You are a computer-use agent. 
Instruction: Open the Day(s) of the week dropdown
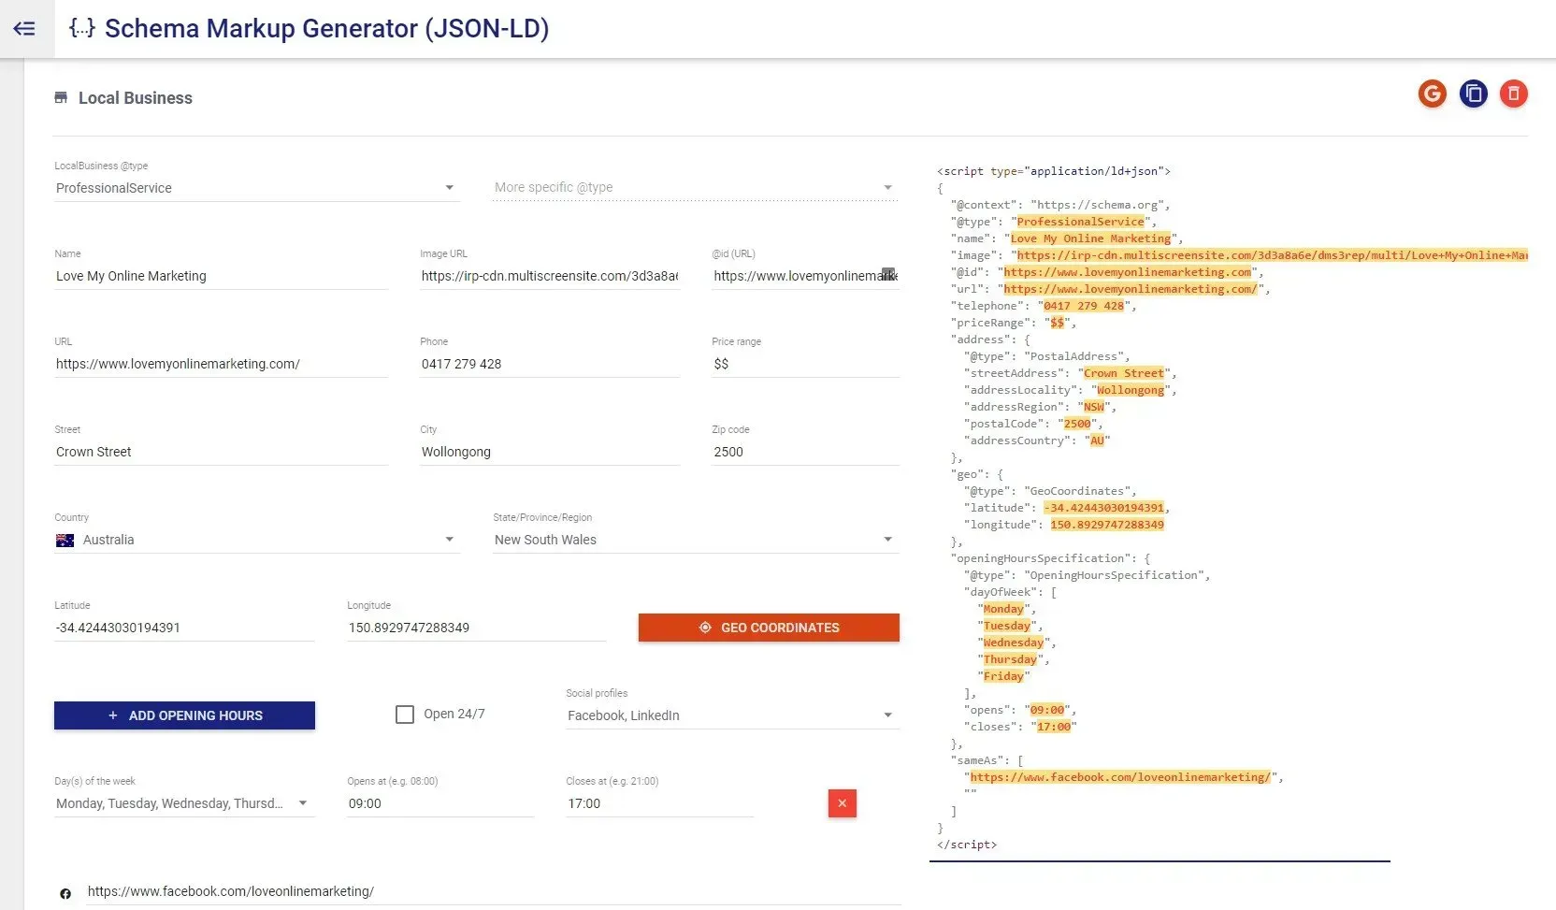point(184,803)
